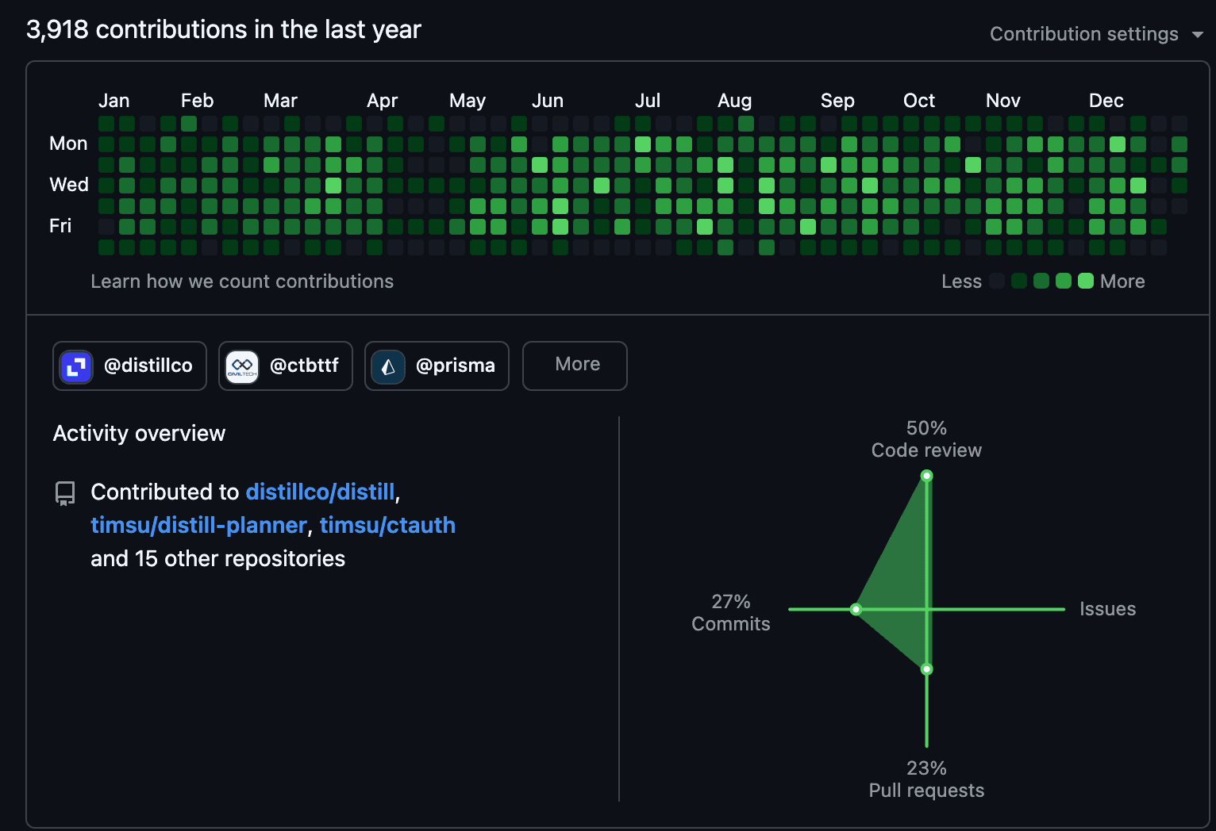The width and height of the screenshot is (1216, 831).
Task: Click the chevron next to Contribution settings
Action: pyautogui.click(x=1197, y=35)
